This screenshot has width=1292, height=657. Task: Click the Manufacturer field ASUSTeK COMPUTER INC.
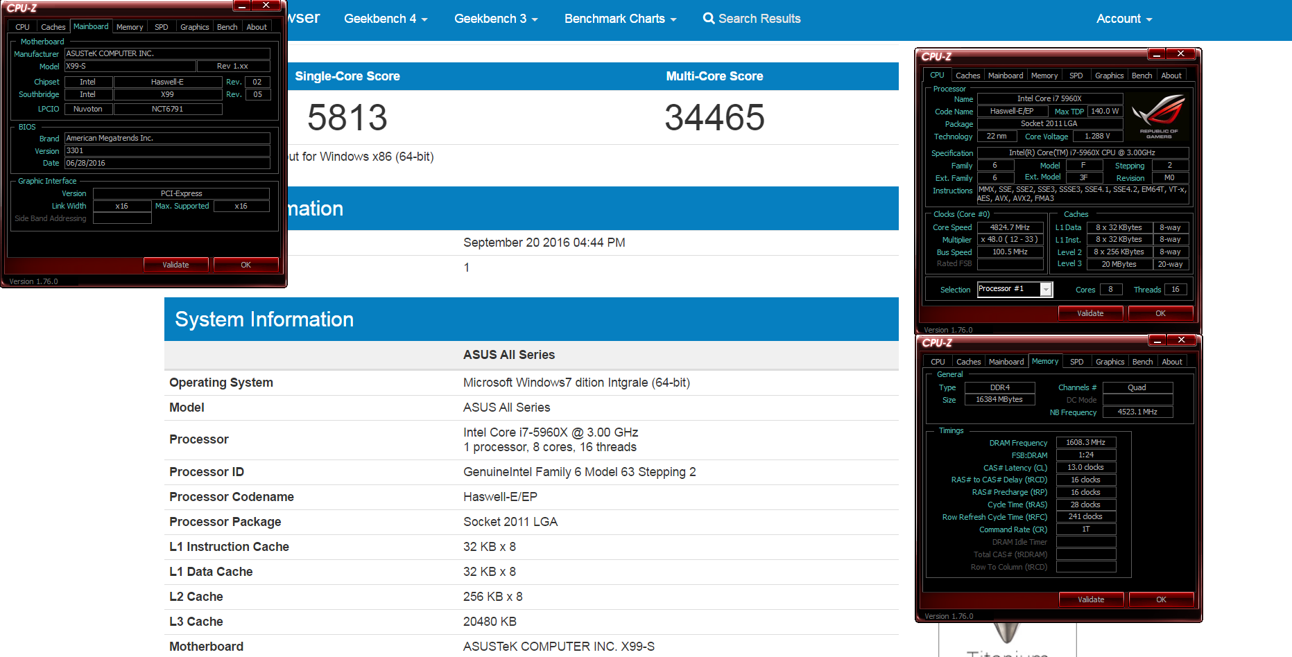167,53
